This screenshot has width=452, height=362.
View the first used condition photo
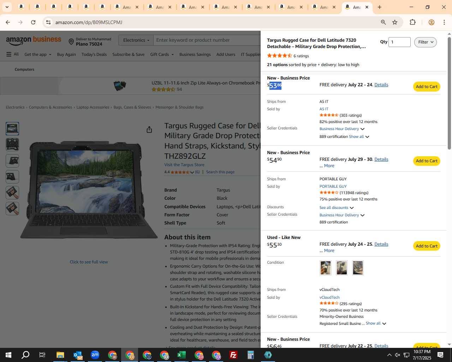click(x=326, y=268)
